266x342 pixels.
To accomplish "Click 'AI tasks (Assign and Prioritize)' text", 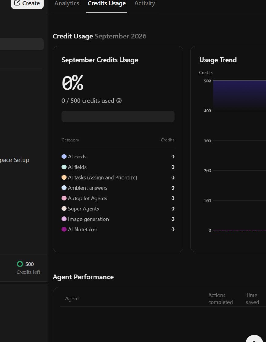I will 102,177.
